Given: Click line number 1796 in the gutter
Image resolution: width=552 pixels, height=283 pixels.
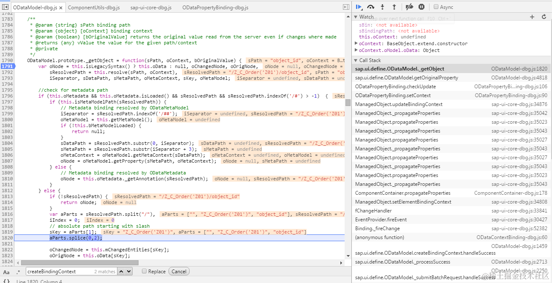Looking at the screenshot, I should point(7,96).
